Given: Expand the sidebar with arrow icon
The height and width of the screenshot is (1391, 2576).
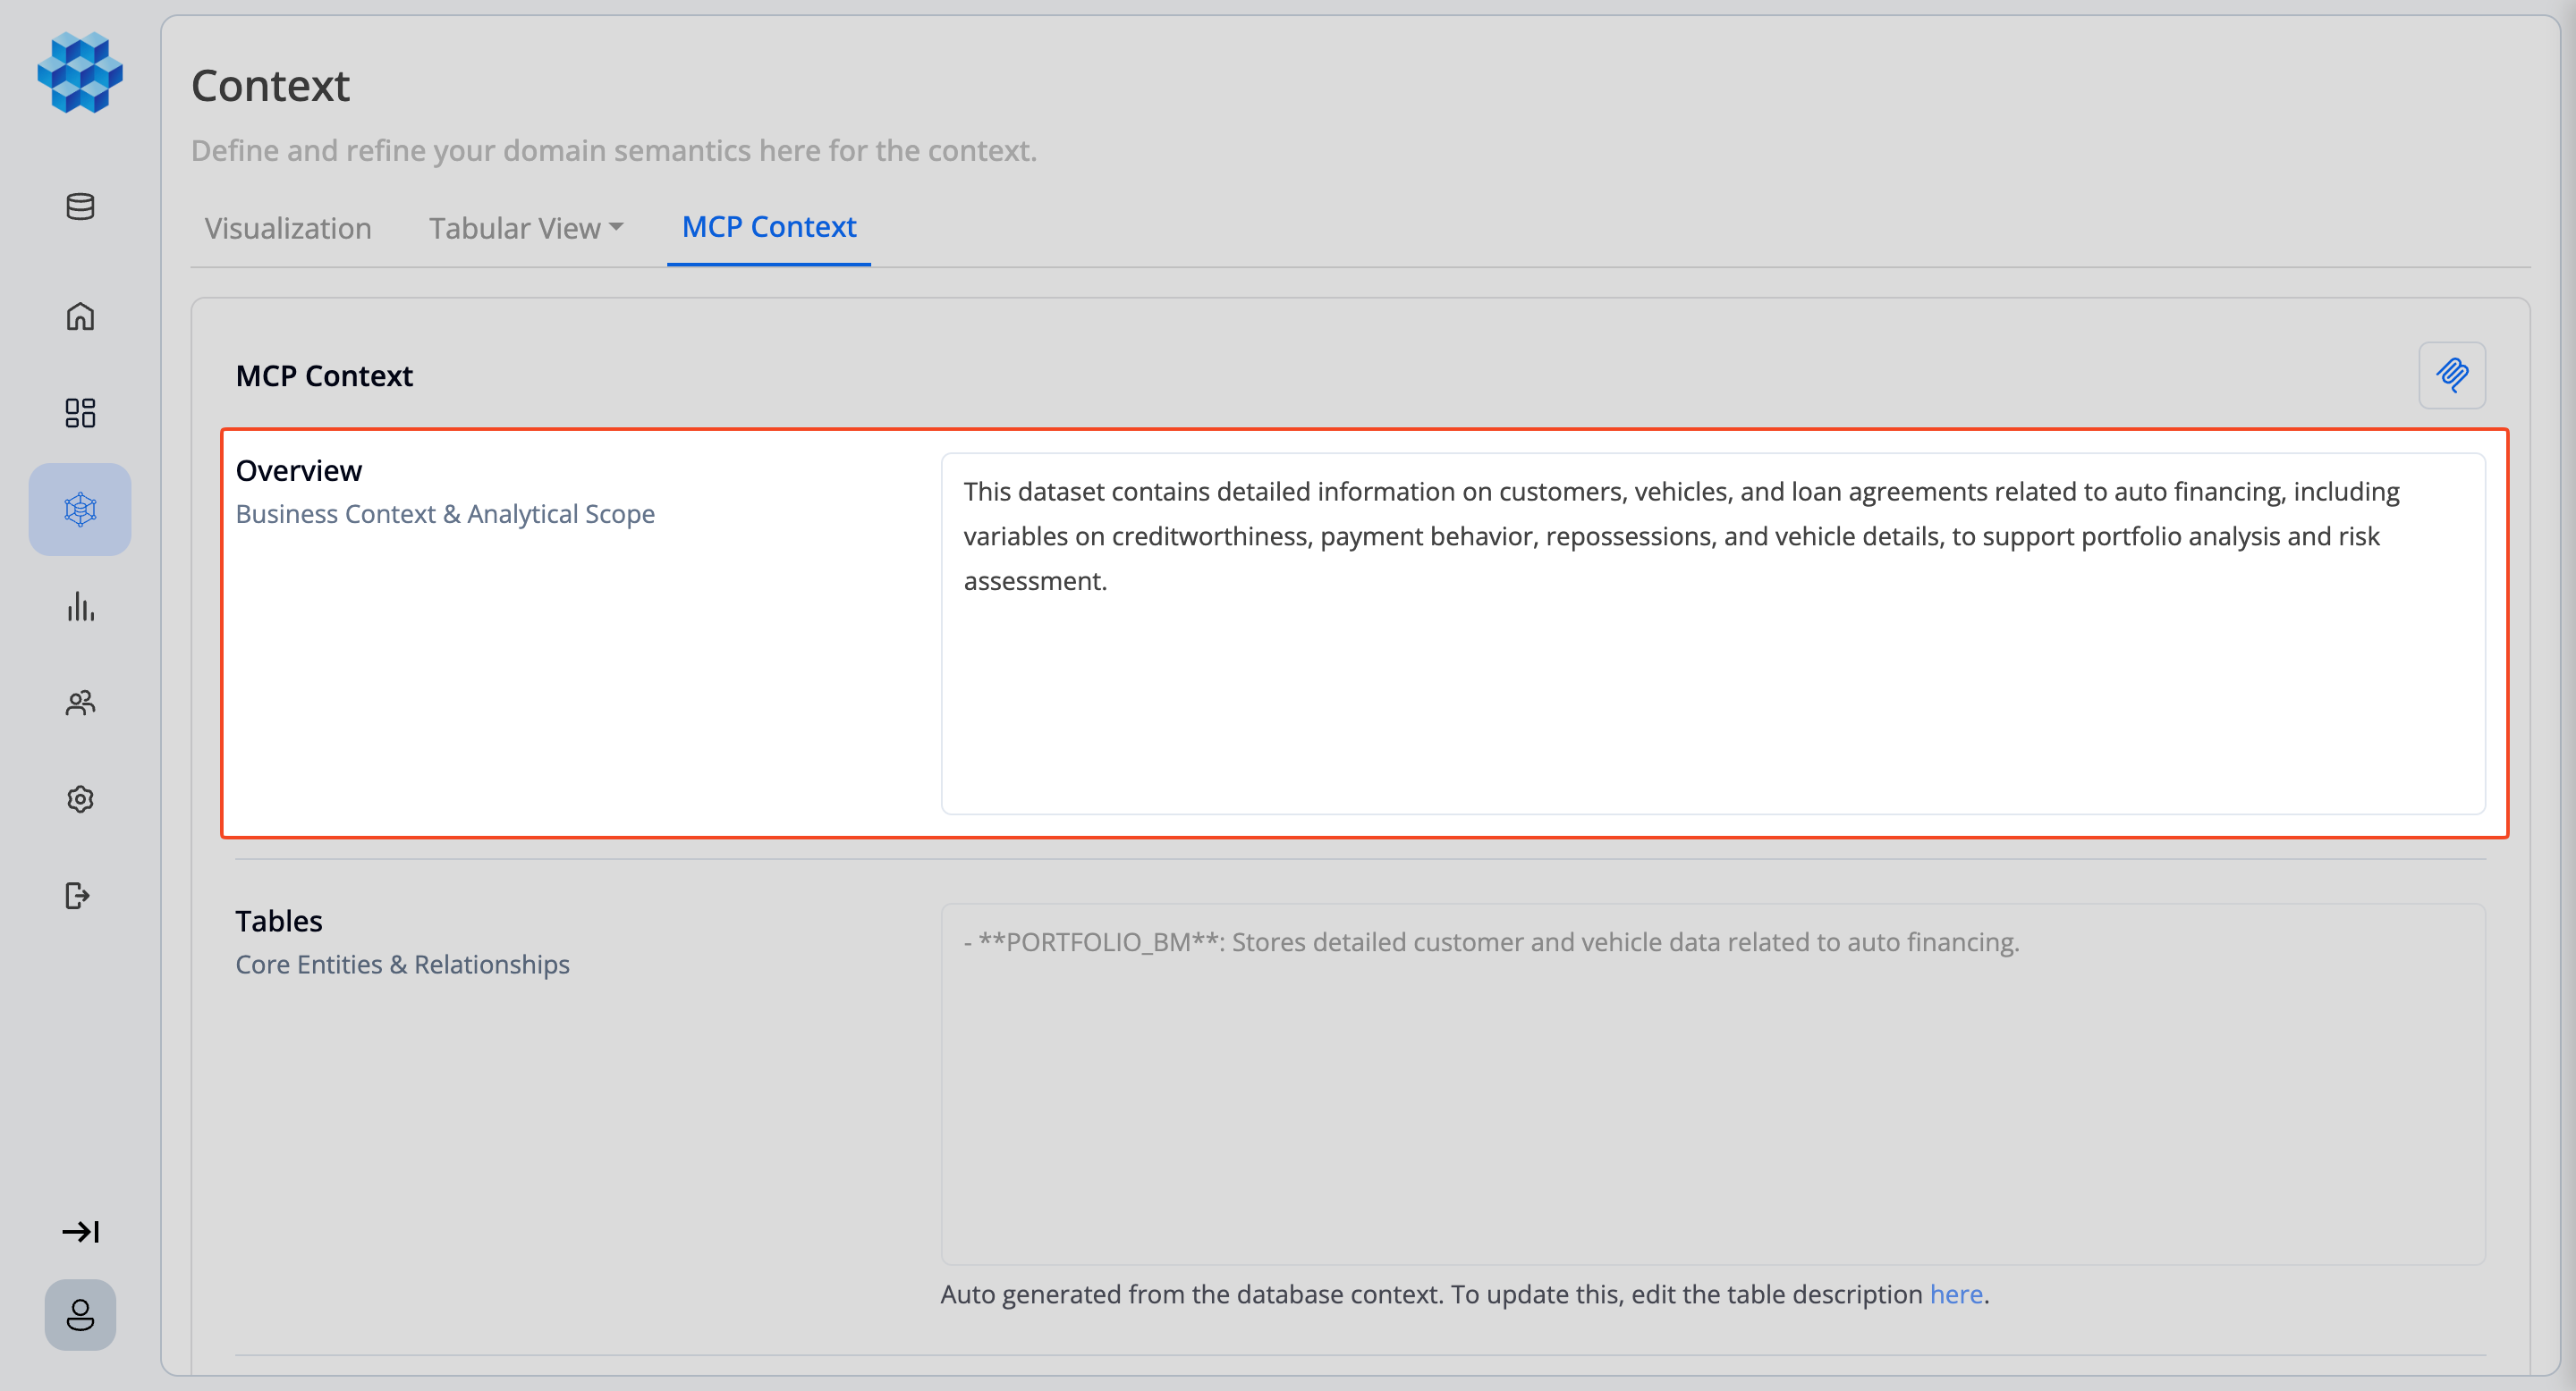Looking at the screenshot, I should pos(80,1231).
